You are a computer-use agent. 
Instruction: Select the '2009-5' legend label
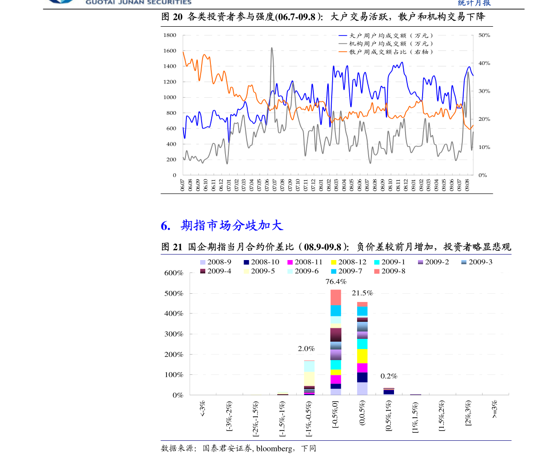tap(263, 271)
